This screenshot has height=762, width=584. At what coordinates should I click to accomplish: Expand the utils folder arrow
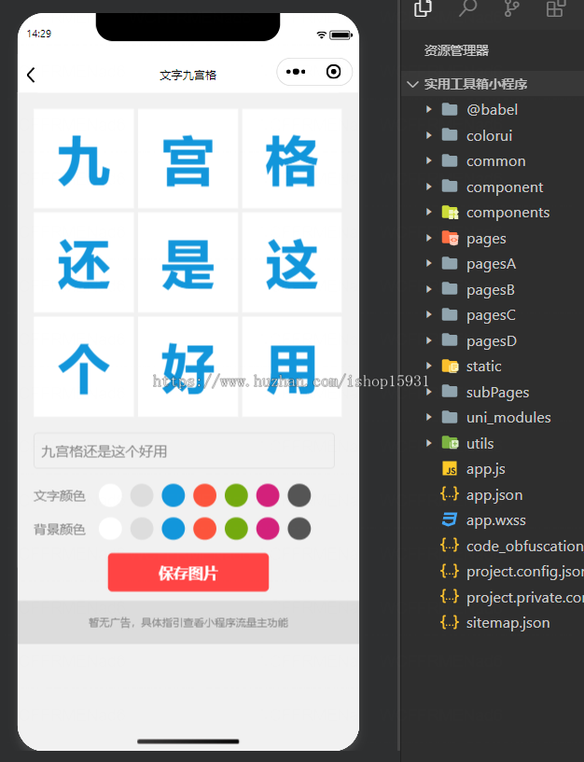coord(428,443)
